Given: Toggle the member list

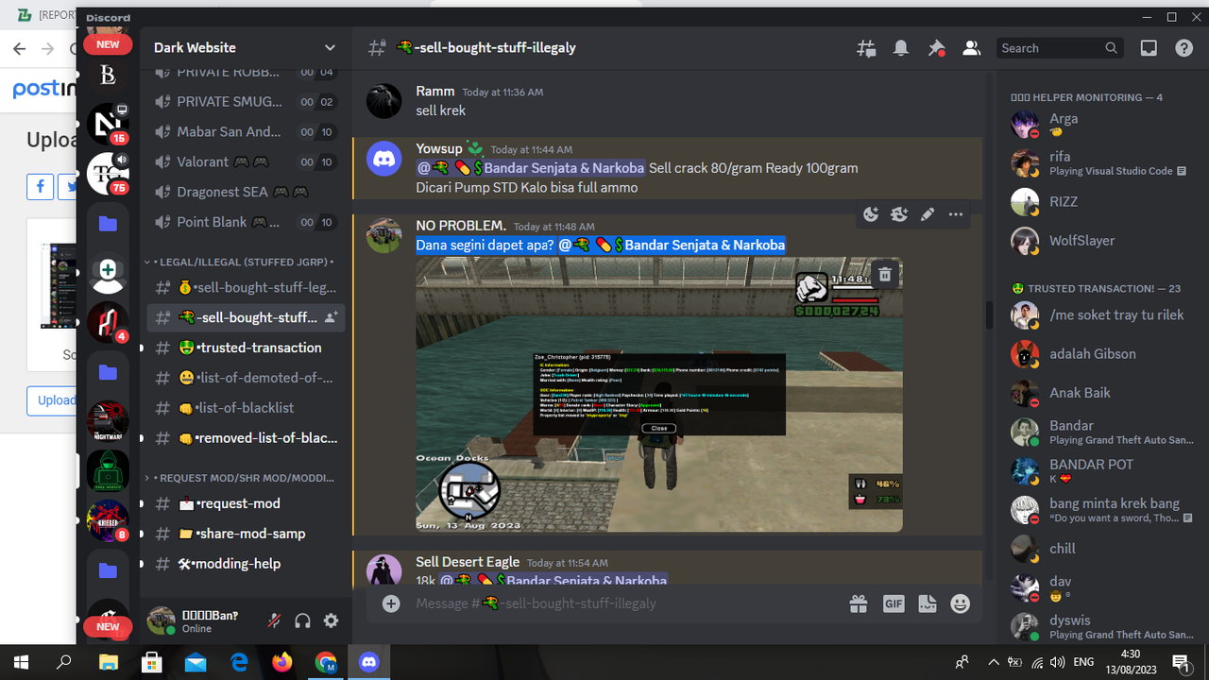Looking at the screenshot, I should tap(971, 48).
